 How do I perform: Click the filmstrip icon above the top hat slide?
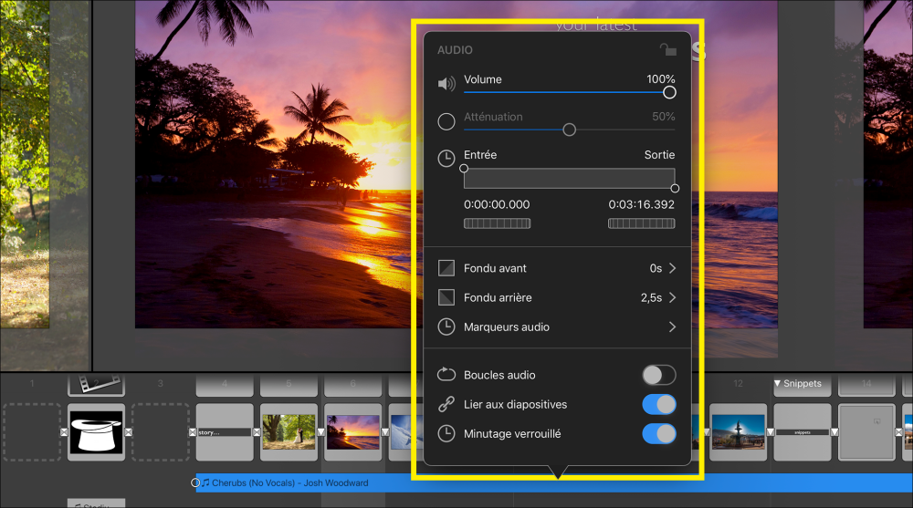click(x=99, y=383)
